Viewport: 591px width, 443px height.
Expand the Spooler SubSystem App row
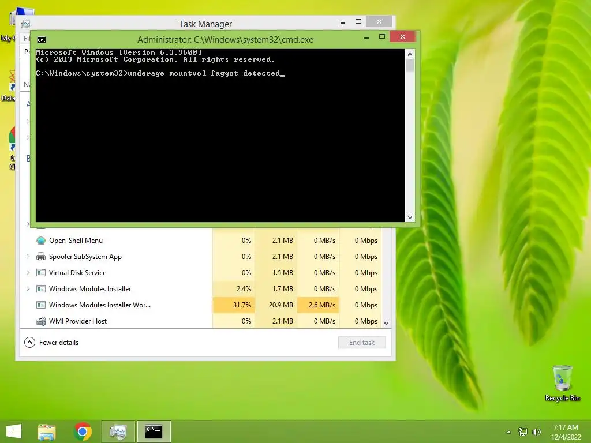28,257
